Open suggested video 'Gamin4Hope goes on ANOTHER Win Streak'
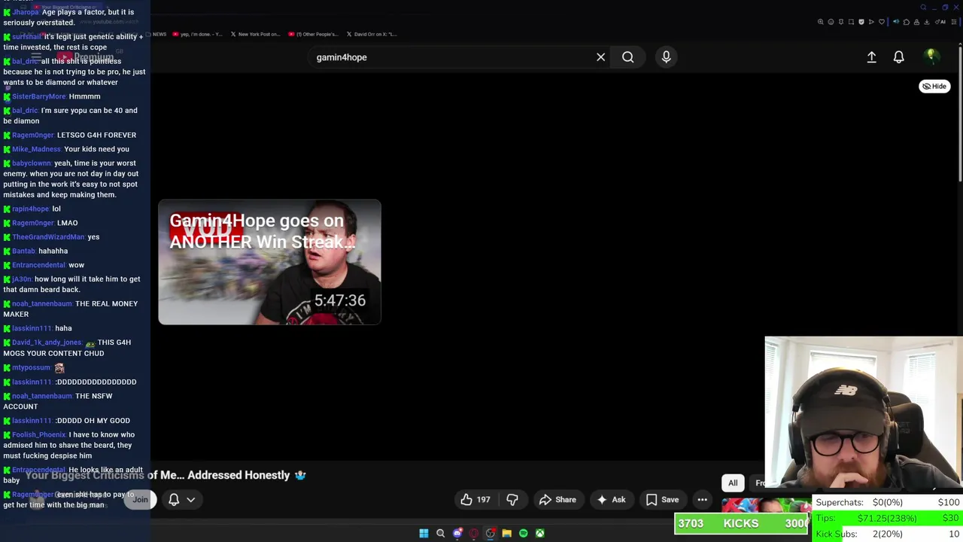Image resolution: width=963 pixels, height=542 pixels. tap(269, 262)
